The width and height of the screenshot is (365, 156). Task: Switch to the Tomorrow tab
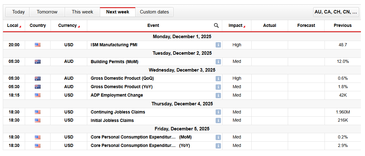click(x=47, y=12)
